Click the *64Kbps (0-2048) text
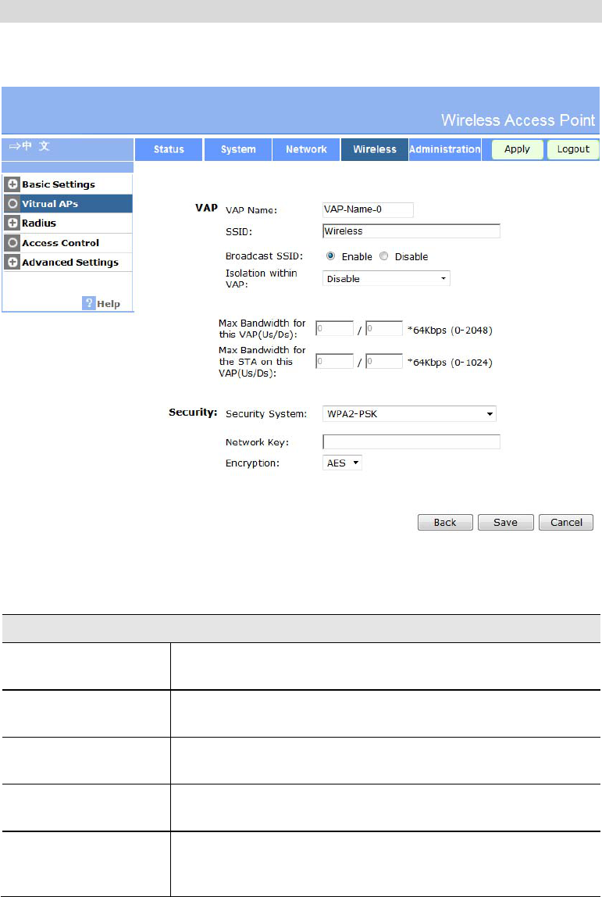This screenshot has width=602, height=897. click(450, 330)
